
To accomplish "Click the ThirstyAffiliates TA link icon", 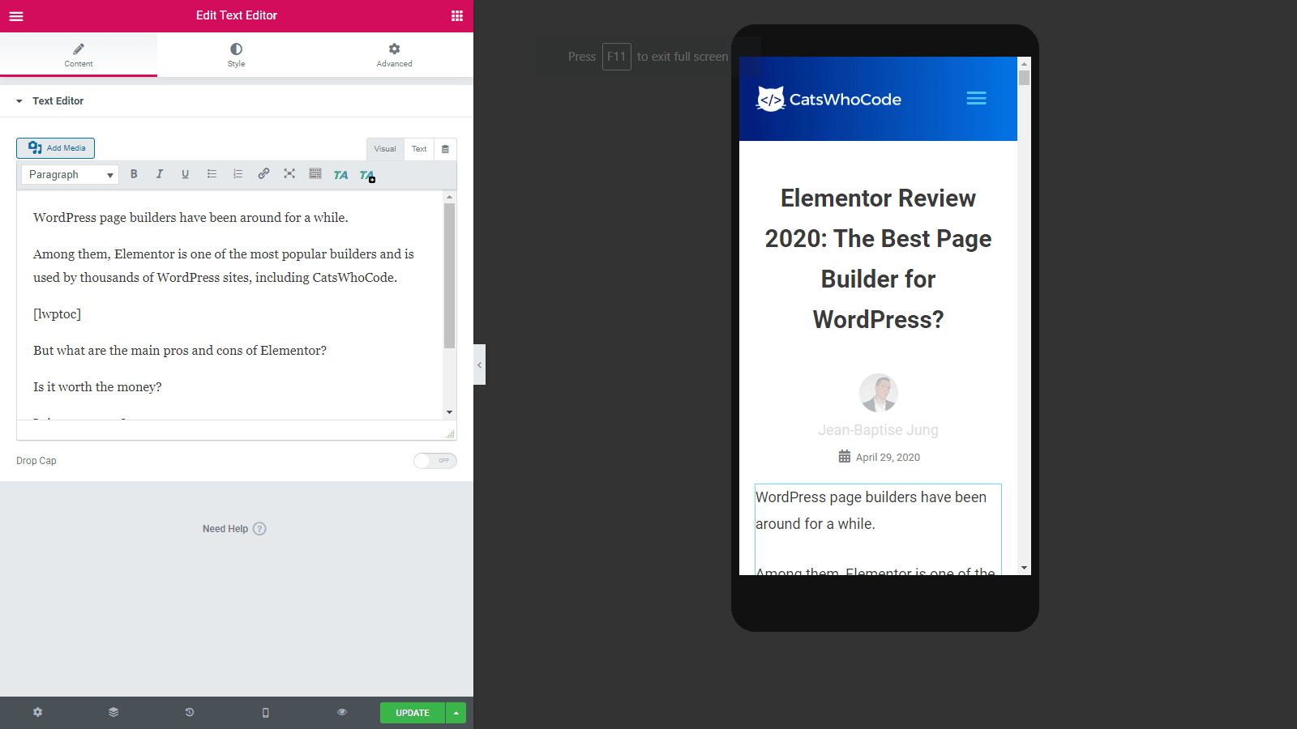I will click(341, 175).
